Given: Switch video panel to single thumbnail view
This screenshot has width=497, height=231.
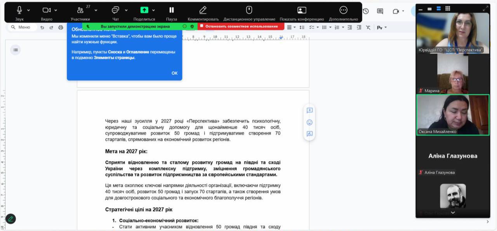Looking at the screenshot, I should [429, 9].
